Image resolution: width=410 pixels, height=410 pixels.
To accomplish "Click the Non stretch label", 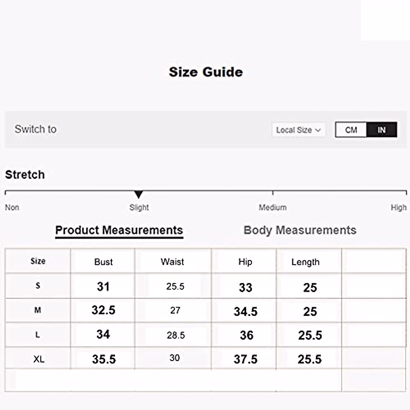I will (x=12, y=207).
